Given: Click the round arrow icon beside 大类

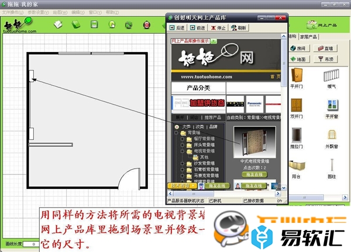Looking at the screenshot, I should [177, 127].
